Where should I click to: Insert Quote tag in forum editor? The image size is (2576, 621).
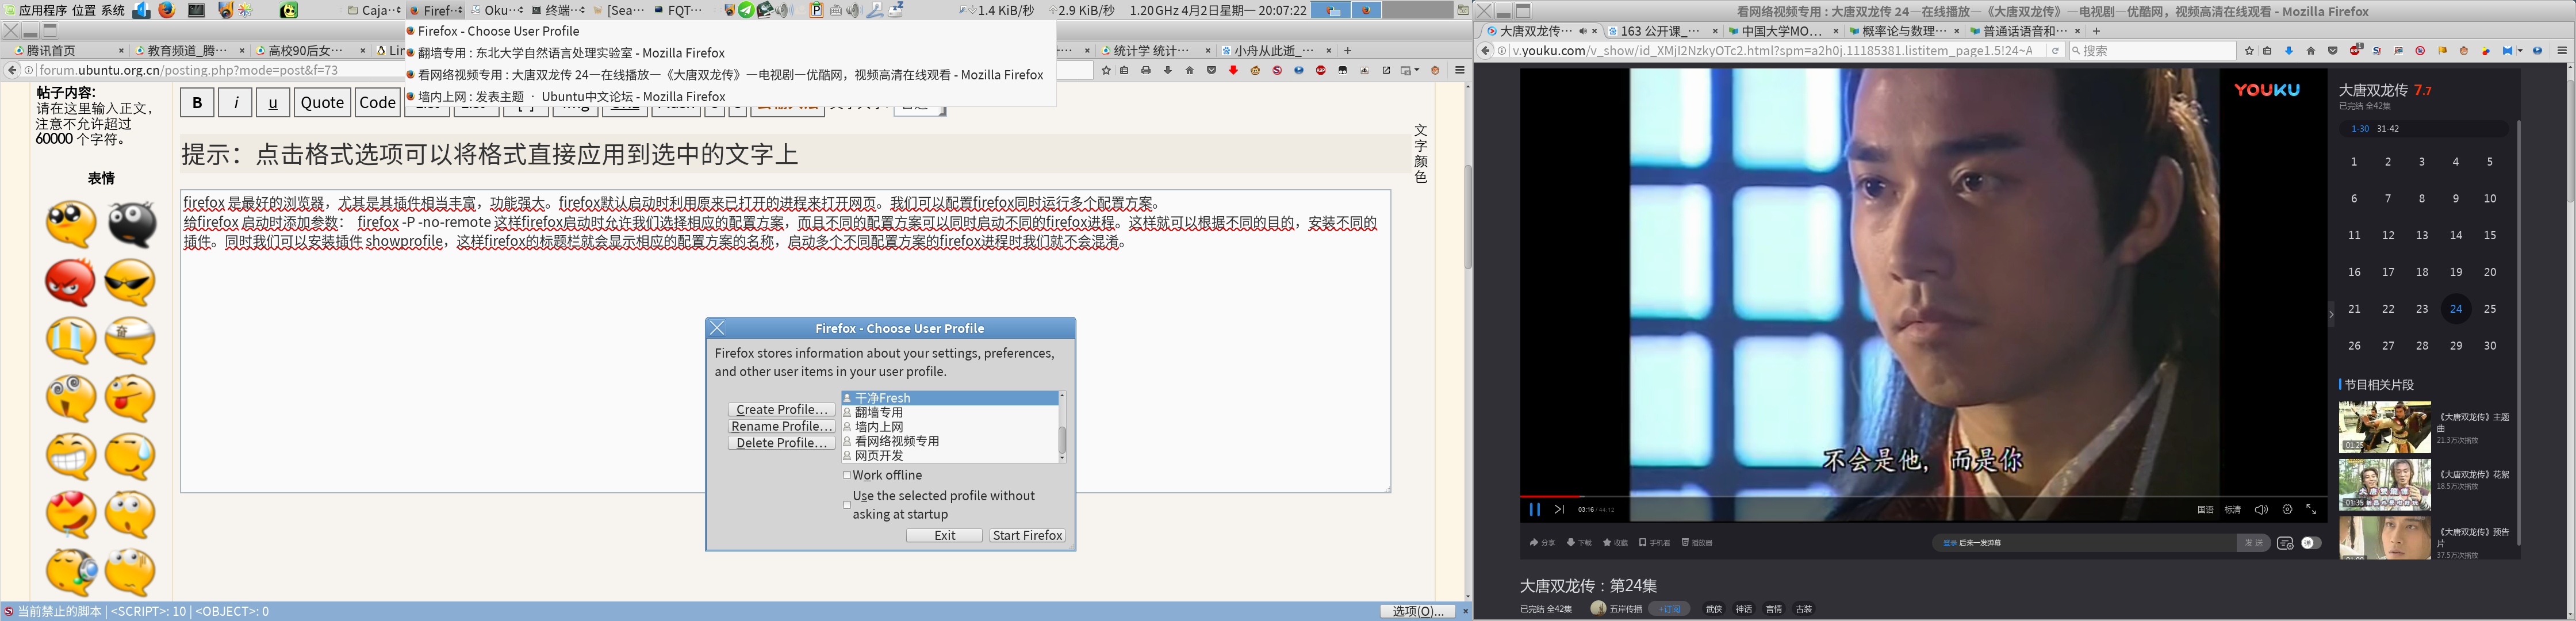(x=322, y=102)
